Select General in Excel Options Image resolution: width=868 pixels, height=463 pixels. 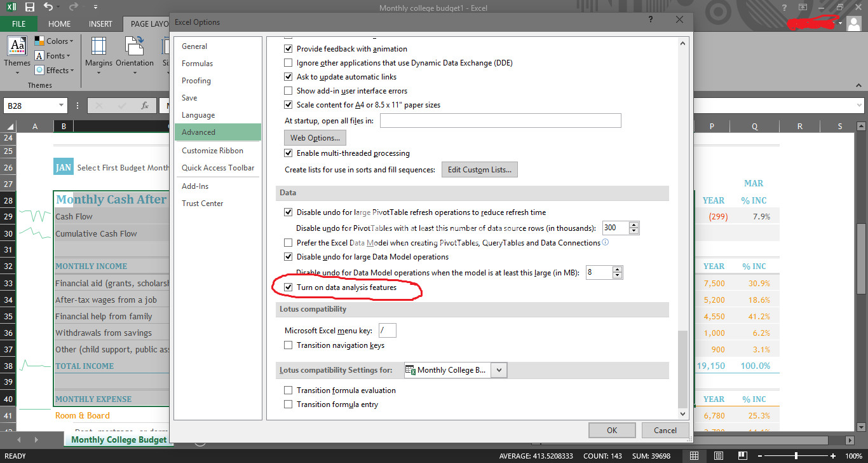pyautogui.click(x=218, y=46)
